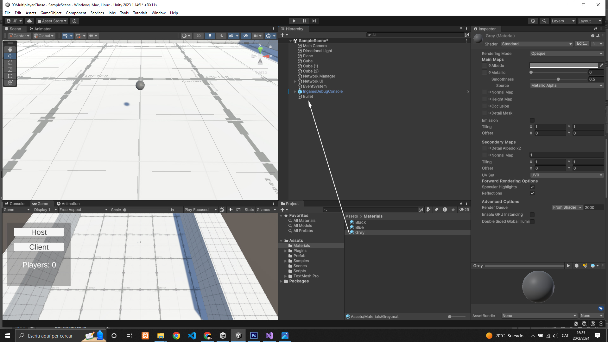This screenshot has width=608, height=342.
Task: Select the Rect transform tool
Action: pos(10,76)
